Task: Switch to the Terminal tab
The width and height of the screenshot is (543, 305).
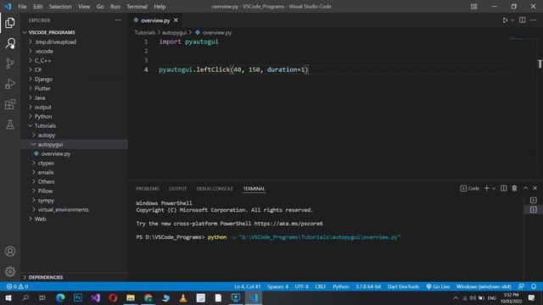Action: 254,188
